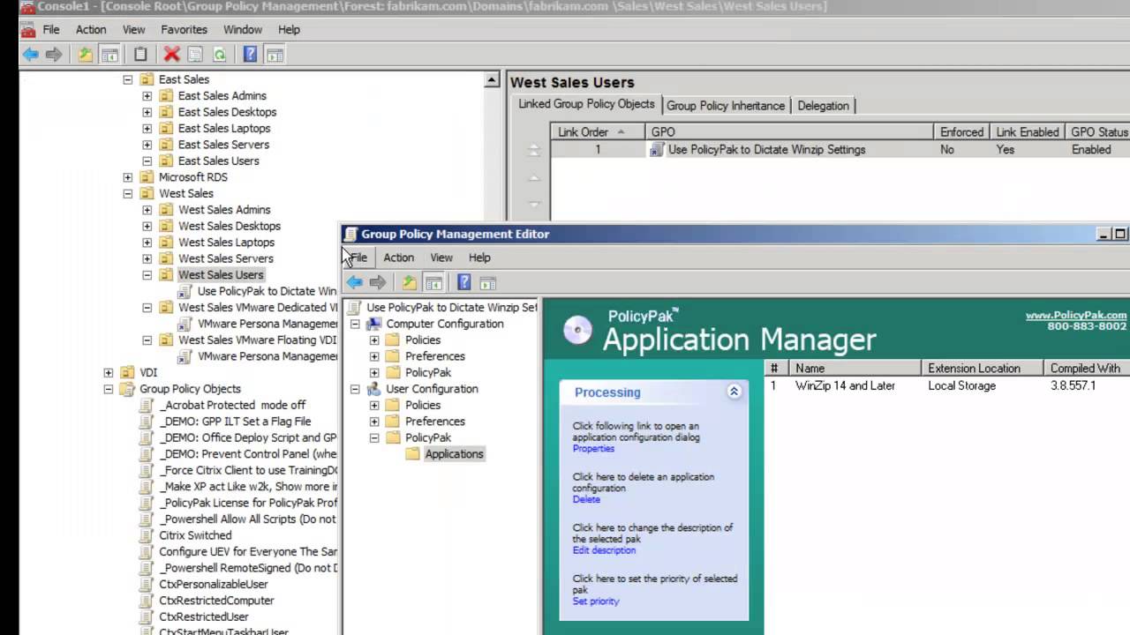Select Configure UEV for Everyone GPO

248,552
